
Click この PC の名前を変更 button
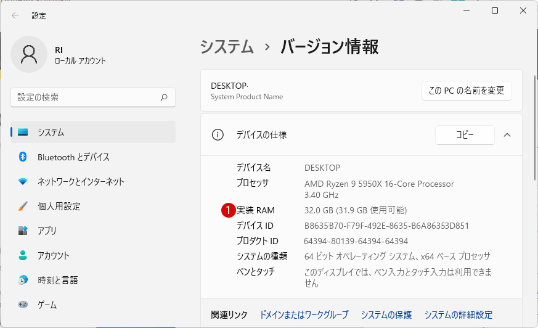467,91
